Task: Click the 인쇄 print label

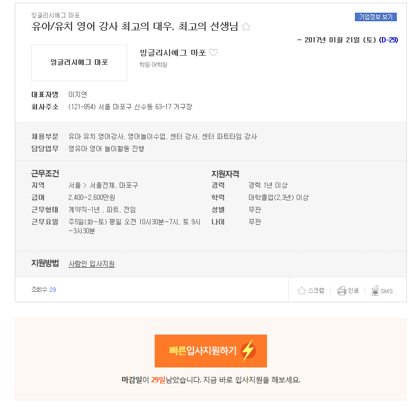Action: pyautogui.click(x=353, y=291)
